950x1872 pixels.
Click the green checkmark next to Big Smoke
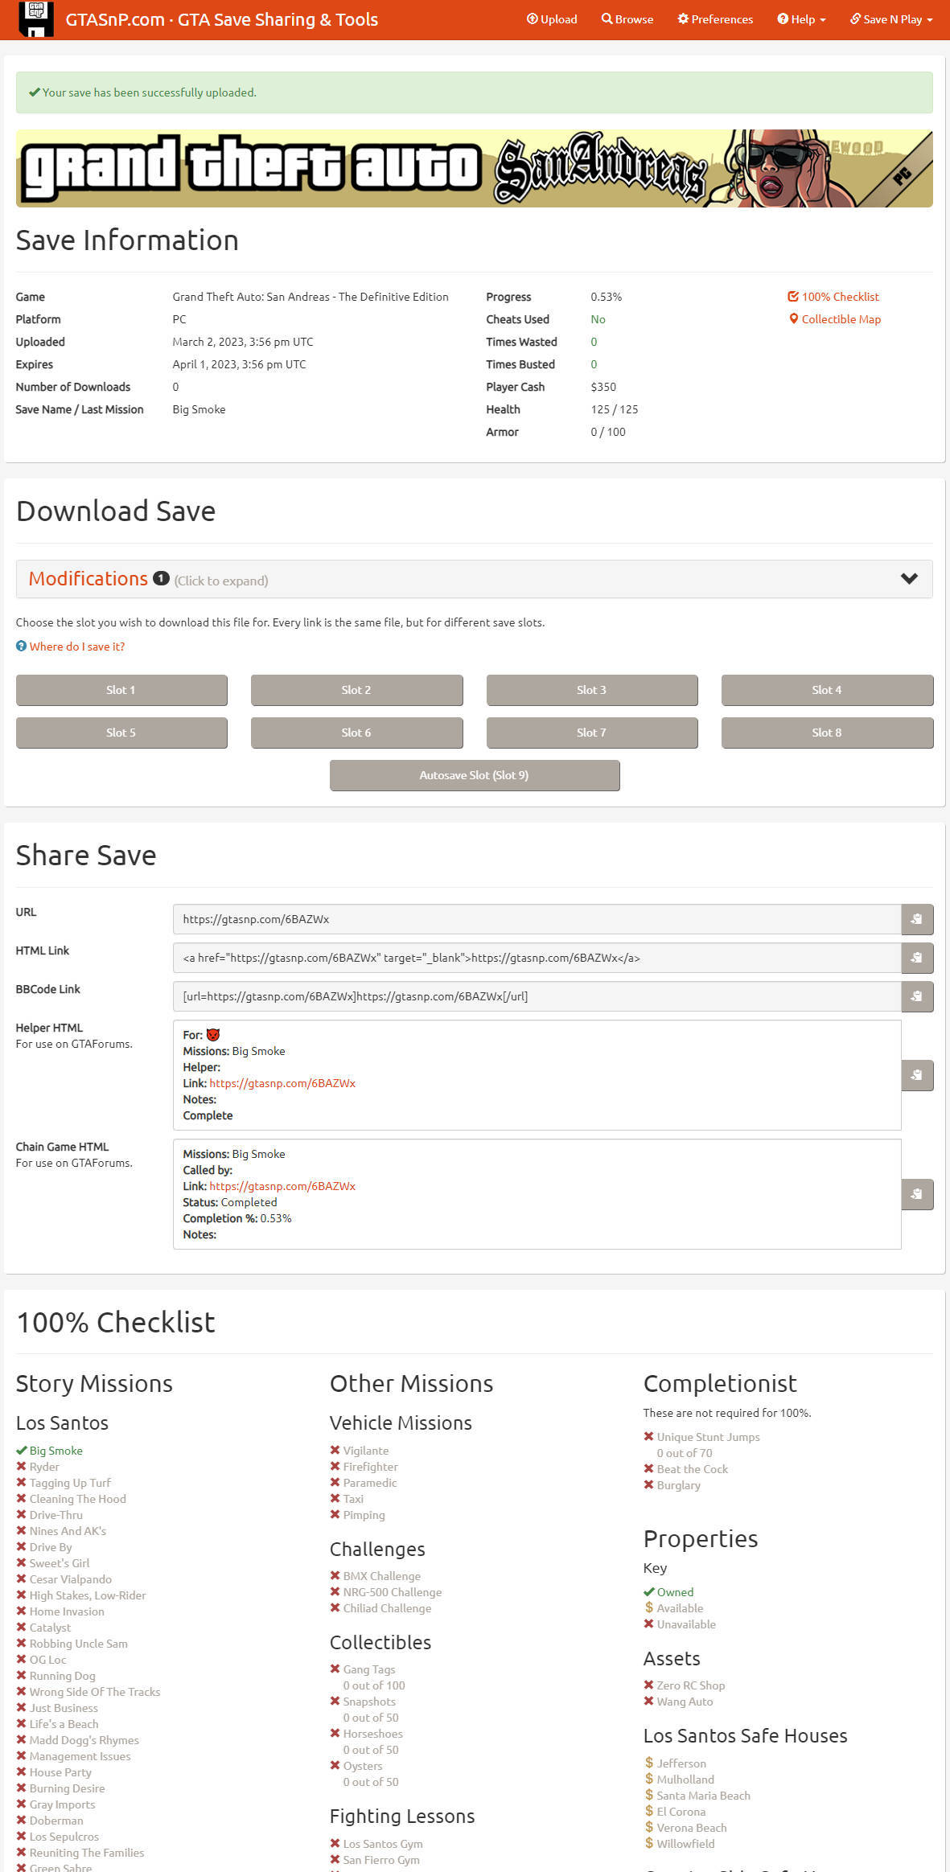22,1451
